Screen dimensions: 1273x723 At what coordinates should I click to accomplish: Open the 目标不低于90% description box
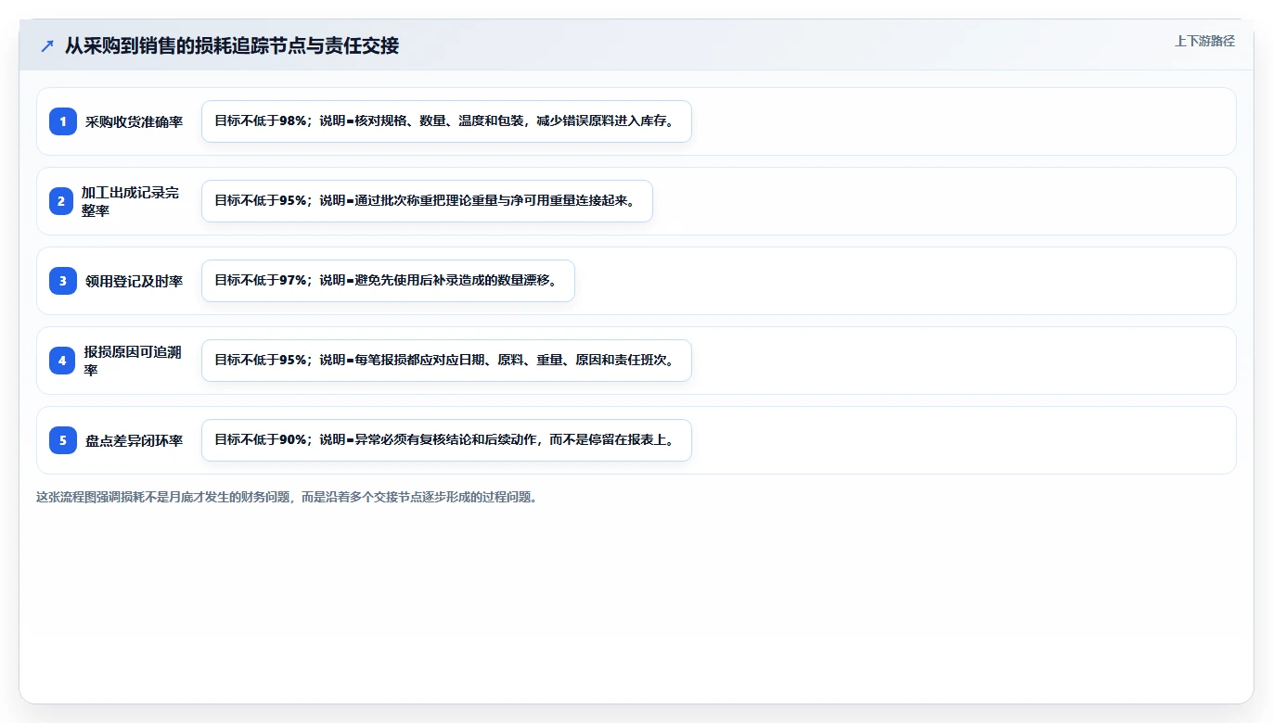(x=446, y=440)
